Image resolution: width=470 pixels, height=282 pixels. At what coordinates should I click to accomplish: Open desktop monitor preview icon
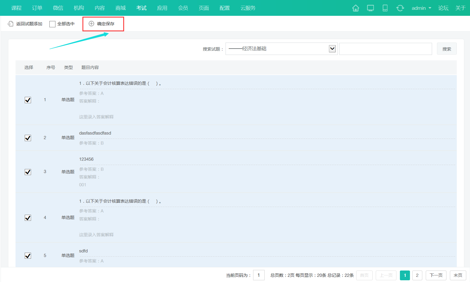pos(370,8)
